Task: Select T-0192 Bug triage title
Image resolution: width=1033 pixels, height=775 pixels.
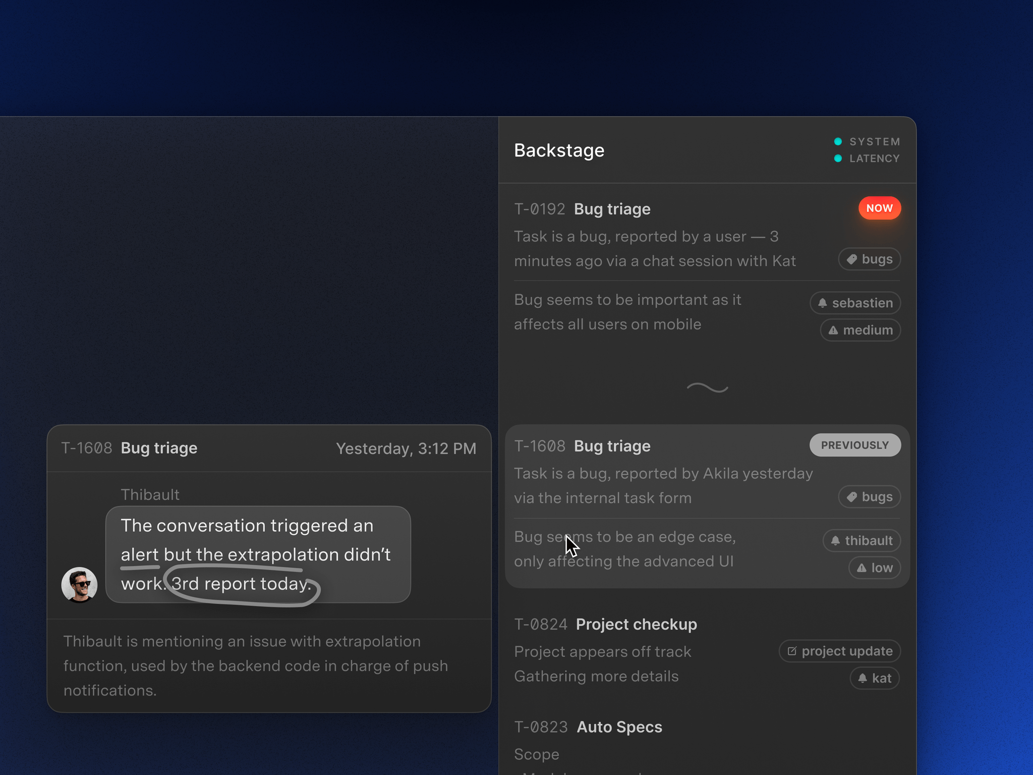Action: click(x=612, y=209)
